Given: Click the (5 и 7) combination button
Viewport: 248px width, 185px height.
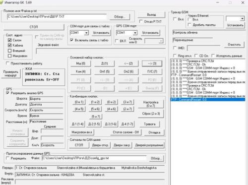Looking at the screenshot, I should [x=96, y=117].
